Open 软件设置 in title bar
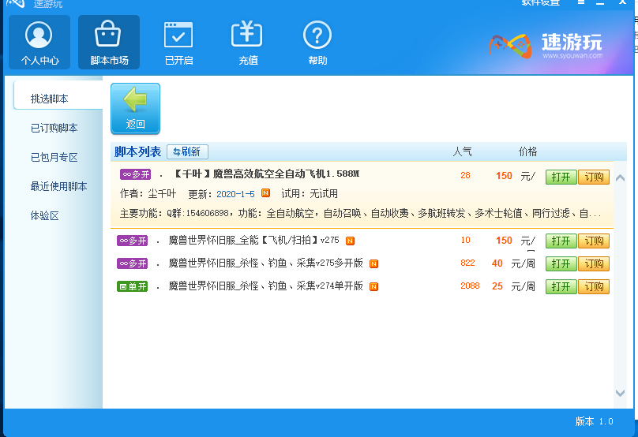The width and height of the screenshot is (638, 437). tap(541, 3)
